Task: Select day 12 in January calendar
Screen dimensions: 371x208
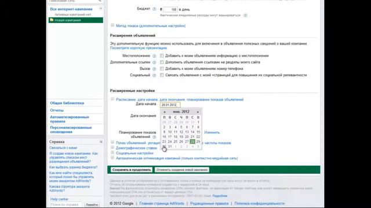Action: tap(181, 132)
